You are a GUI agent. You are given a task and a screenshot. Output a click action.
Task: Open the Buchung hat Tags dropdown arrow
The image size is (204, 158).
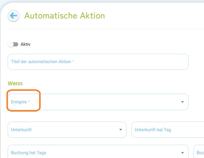182,153
